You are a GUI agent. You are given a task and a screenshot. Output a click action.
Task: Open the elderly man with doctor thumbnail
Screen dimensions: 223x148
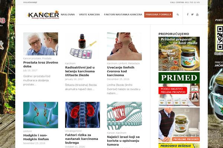pos(41,44)
